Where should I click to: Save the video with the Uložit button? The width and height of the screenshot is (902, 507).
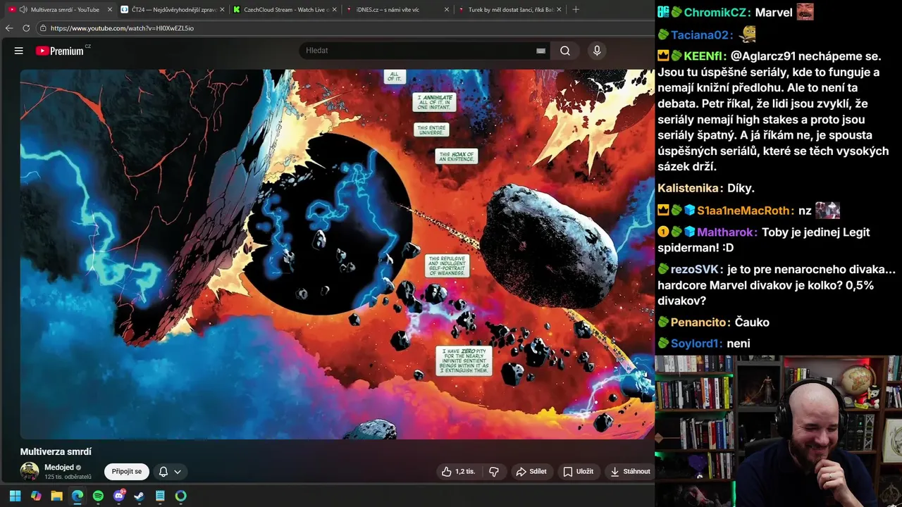[578, 472]
